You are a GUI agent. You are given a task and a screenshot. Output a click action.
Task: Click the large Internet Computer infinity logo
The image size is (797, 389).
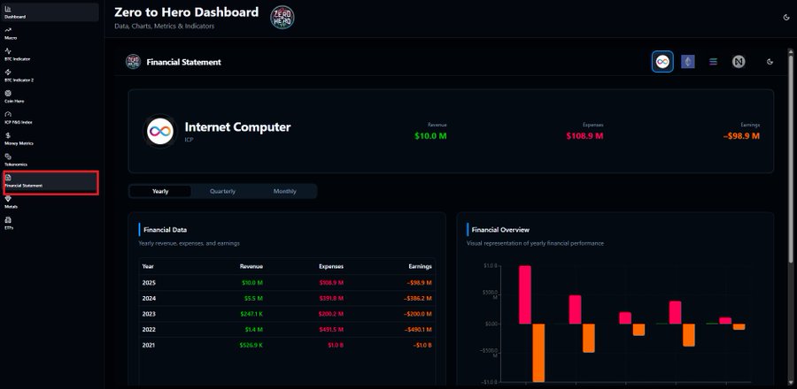(x=160, y=132)
